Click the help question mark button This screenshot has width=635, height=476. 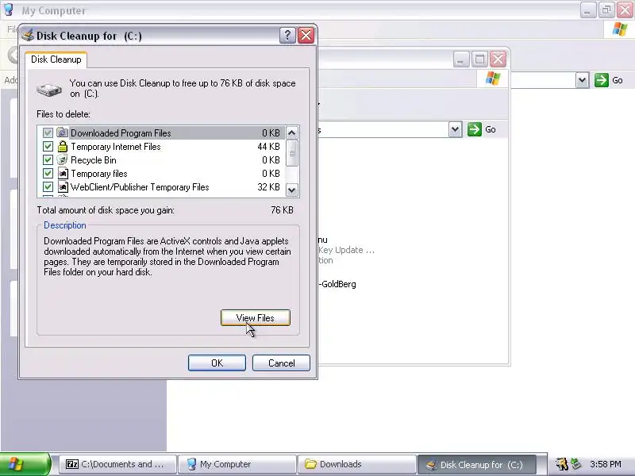coord(287,35)
